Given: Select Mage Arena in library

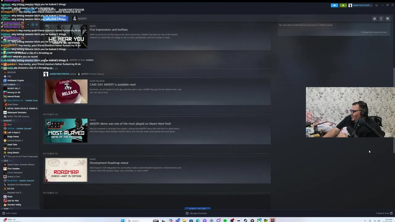Looking at the screenshot, I should click(13, 137).
